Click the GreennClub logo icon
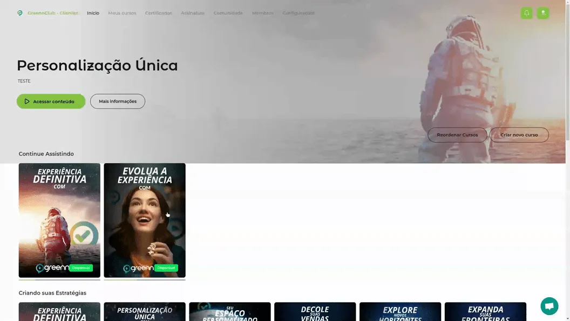Viewport: 570px width, 321px height. point(20,13)
